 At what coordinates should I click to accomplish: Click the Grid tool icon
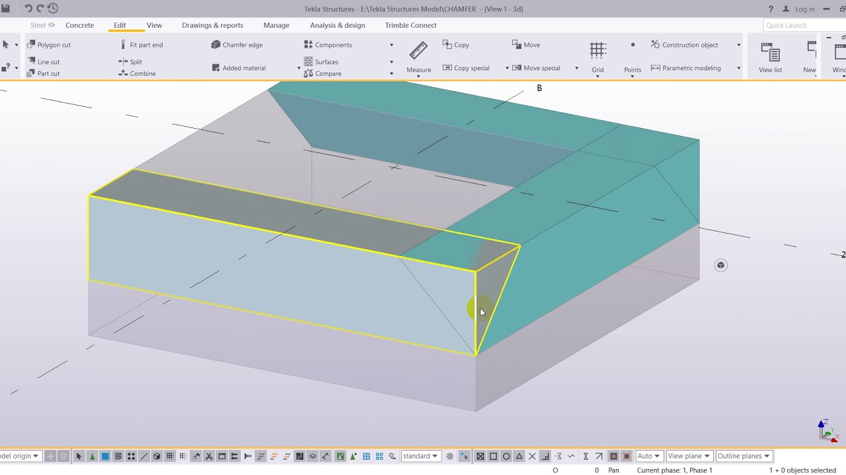pyautogui.click(x=598, y=51)
